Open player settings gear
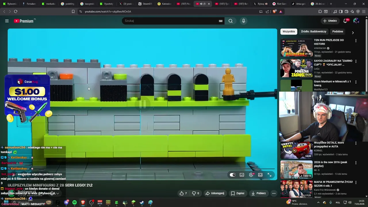Image resolution: width=368 pixels, height=207 pixels. coord(251,175)
